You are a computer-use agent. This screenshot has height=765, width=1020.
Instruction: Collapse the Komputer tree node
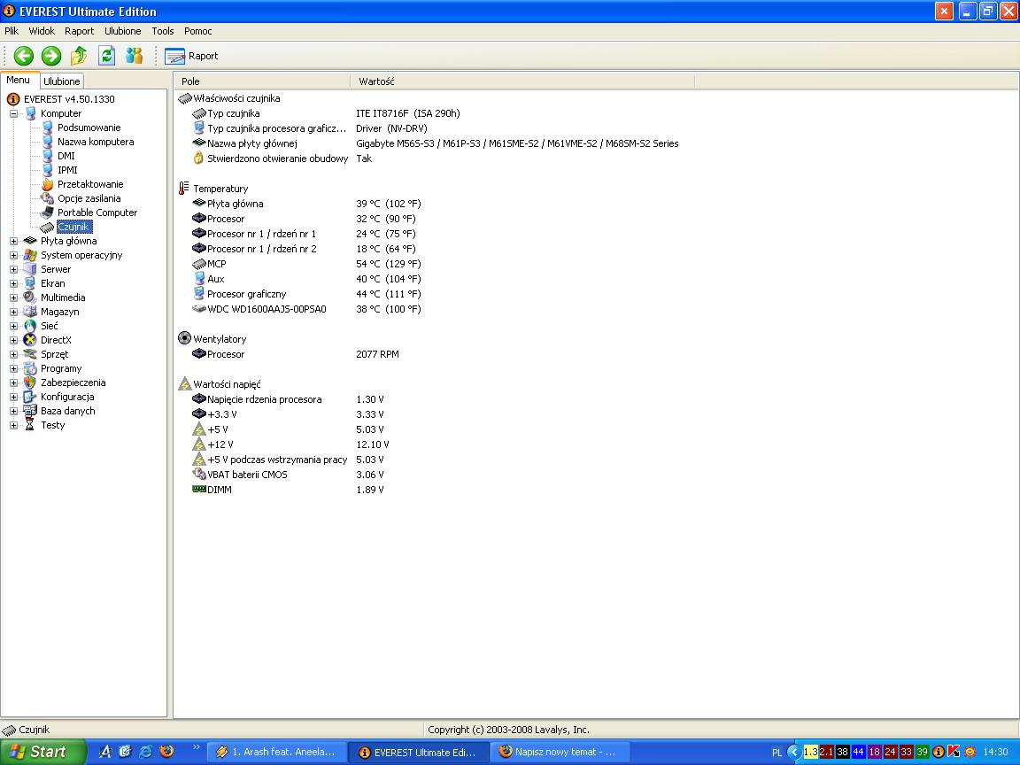click(x=13, y=114)
